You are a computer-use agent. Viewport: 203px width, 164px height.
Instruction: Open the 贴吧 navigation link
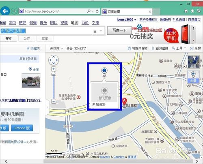(x=23, y=23)
